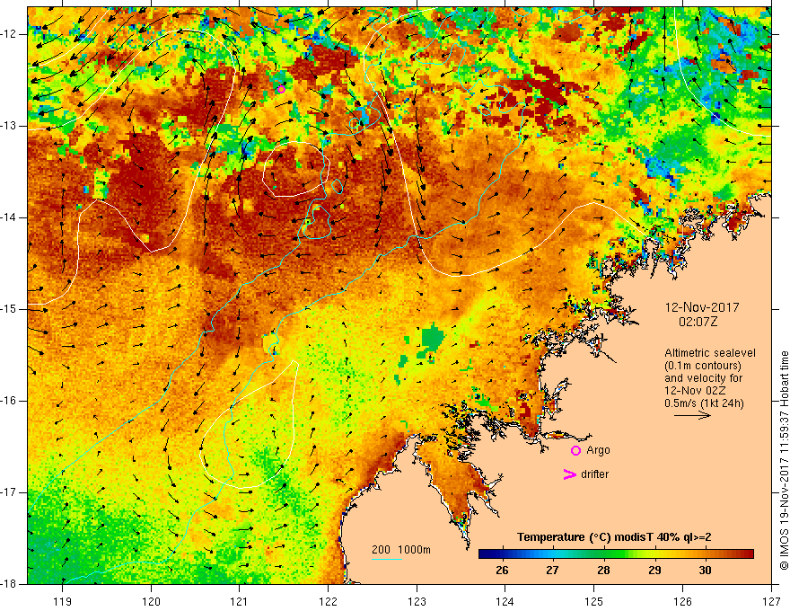Click latitude label -14 on the left axis
The height and width of the screenshot is (611, 790).
pos(9,217)
